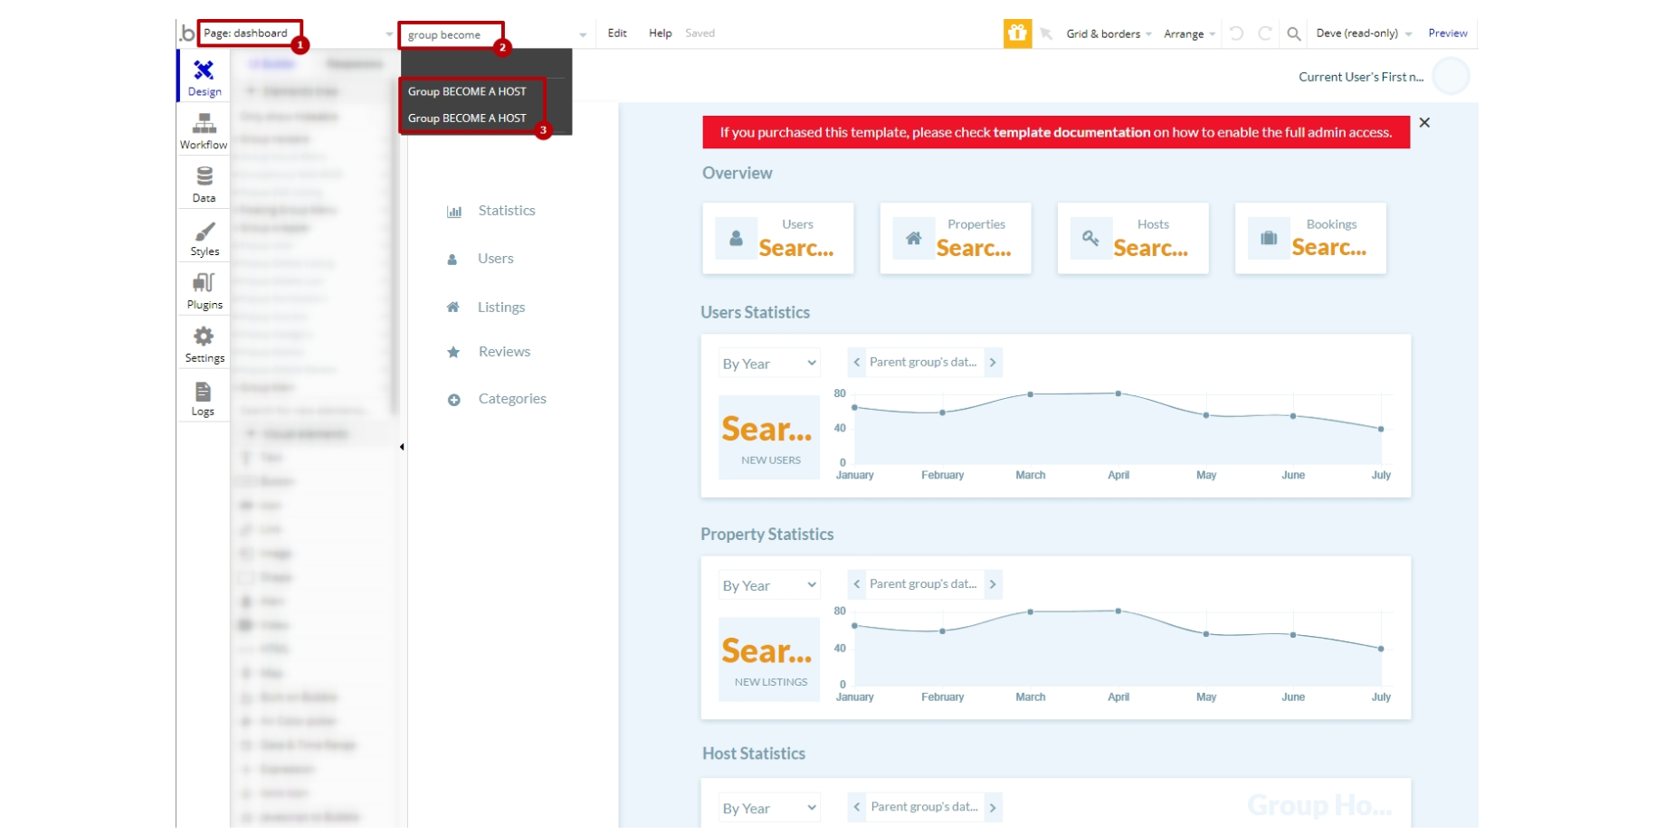Click the house icon beside Listings
Screen dimensions: 1656x834
[x=453, y=308]
